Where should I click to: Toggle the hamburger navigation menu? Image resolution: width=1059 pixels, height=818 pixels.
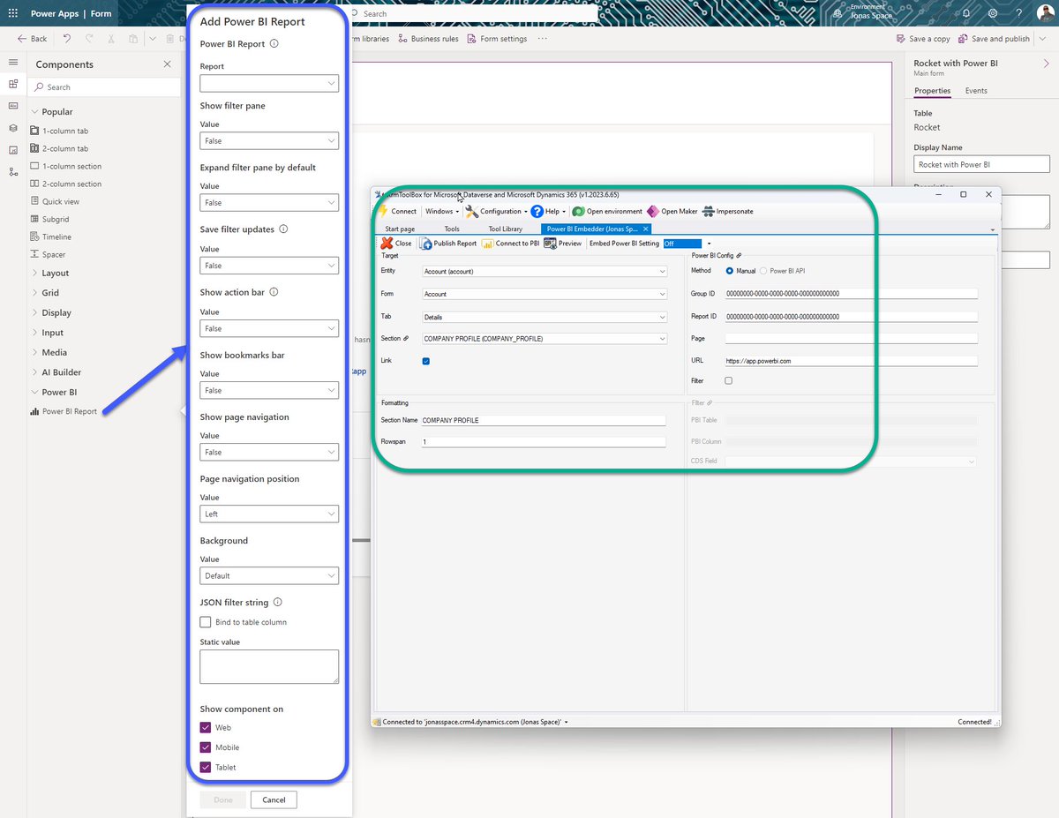click(x=13, y=63)
